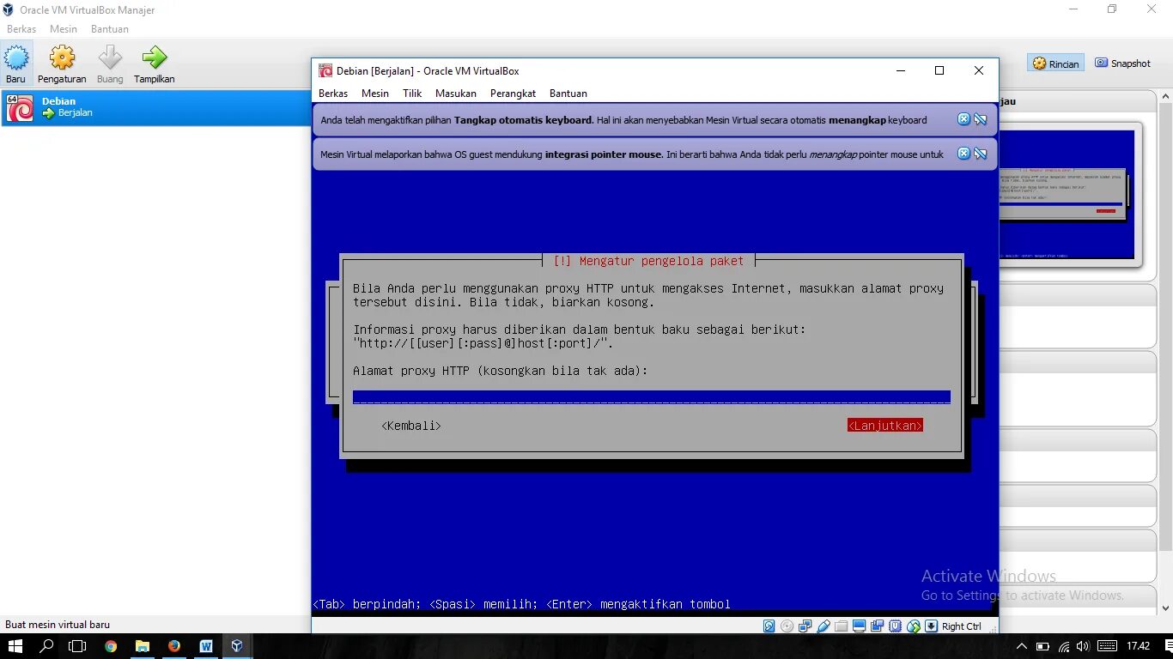Image resolution: width=1173 pixels, height=659 pixels.
Task: Open the volume tray icon
Action: pos(1083,646)
